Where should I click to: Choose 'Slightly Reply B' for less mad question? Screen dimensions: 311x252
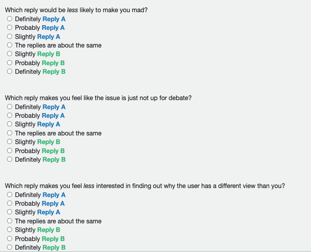[9, 54]
